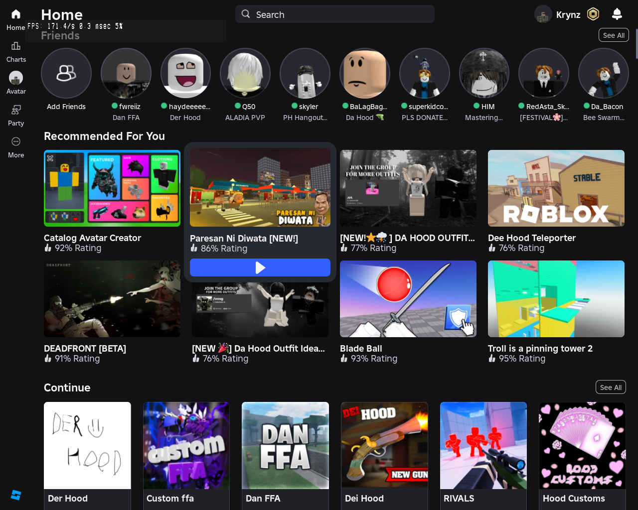Click the Blade Ball title
The image size is (638, 510).
pyautogui.click(x=361, y=349)
